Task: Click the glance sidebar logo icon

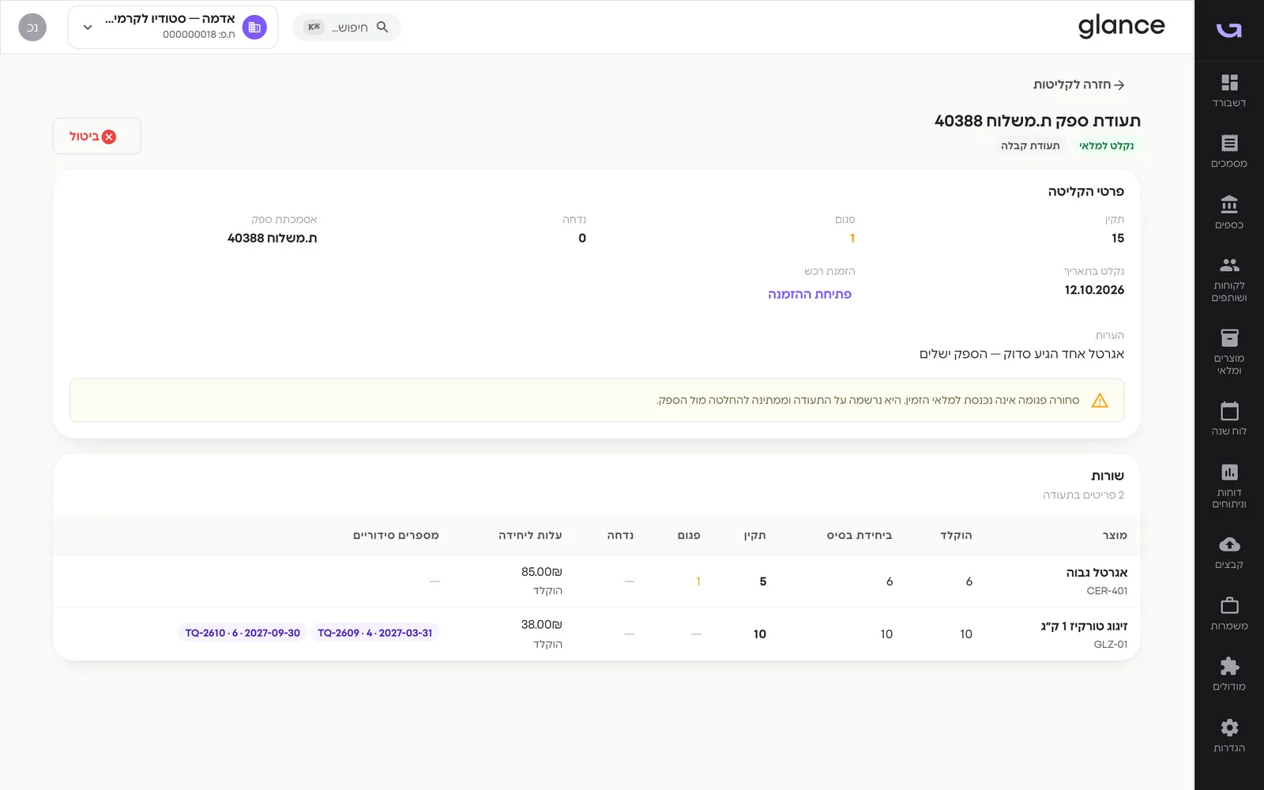Action: click(x=1229, y=29)
